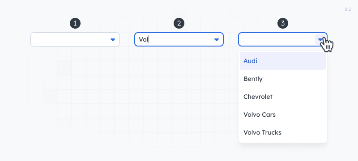Click the dropdown arrow in combo box 1
Image resolution: width=358 pixels, height=161 pixels.
coord(113,40)
